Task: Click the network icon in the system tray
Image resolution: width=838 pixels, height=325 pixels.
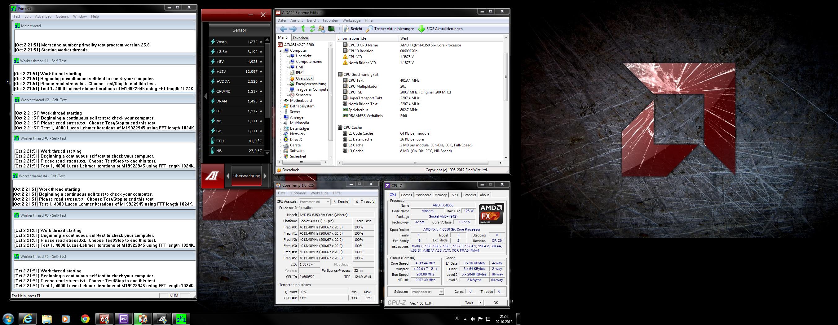Action: click(488, 319)
